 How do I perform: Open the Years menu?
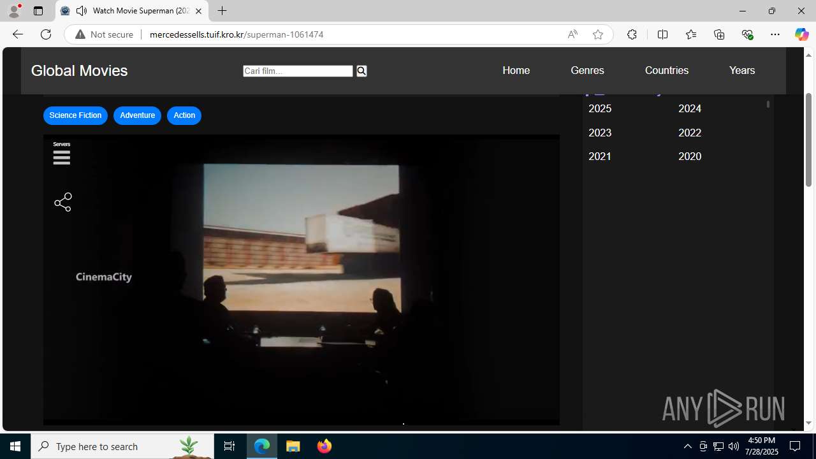742,70
